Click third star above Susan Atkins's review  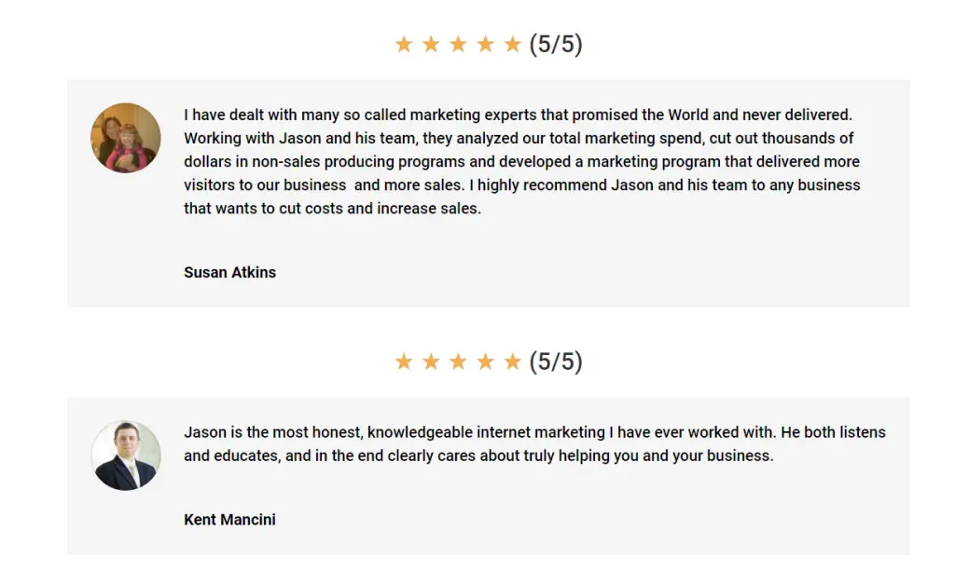click(x=458, y=45)
